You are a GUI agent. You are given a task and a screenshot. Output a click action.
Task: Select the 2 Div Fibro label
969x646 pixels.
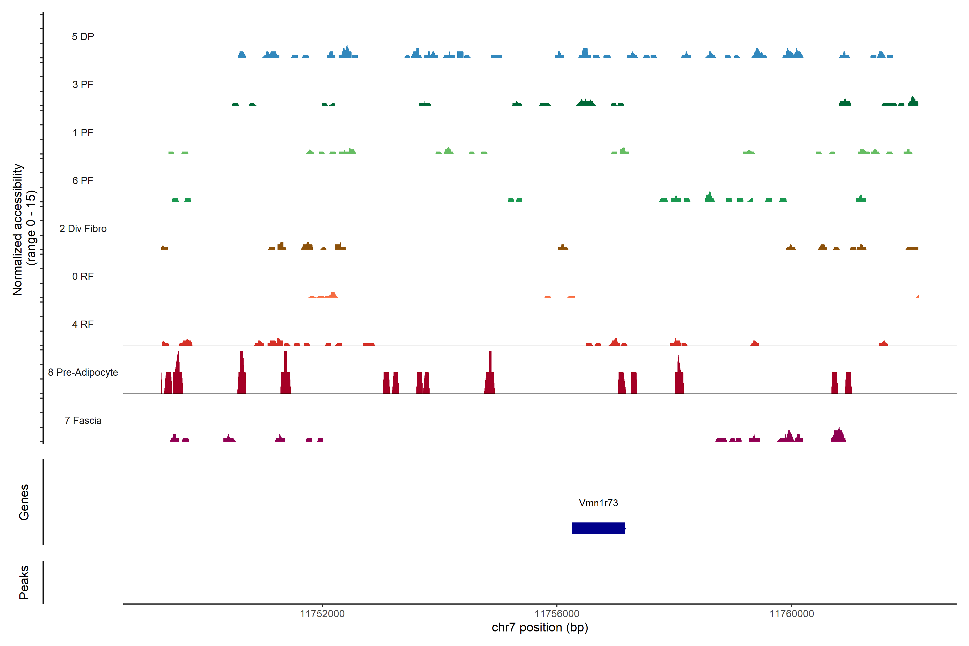pos(83,229)
